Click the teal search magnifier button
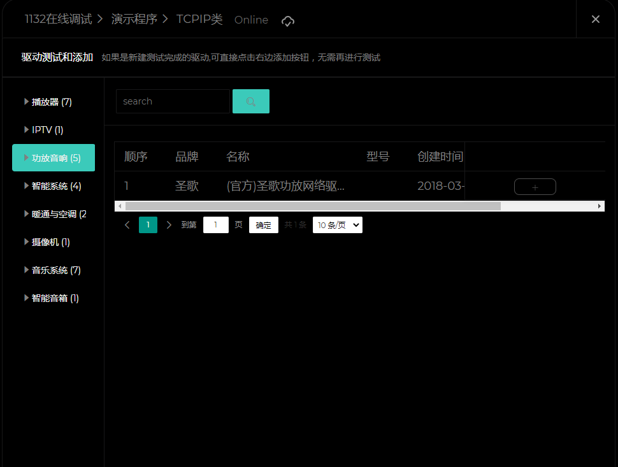This screenshot has width=618, height=467. [250, 101]
